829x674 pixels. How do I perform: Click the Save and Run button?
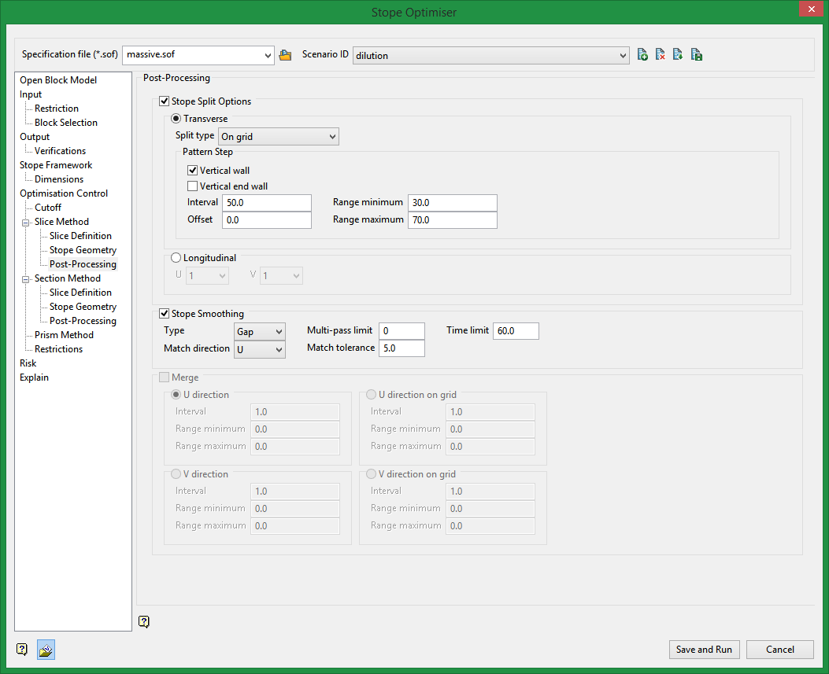[x=704, y=650]
